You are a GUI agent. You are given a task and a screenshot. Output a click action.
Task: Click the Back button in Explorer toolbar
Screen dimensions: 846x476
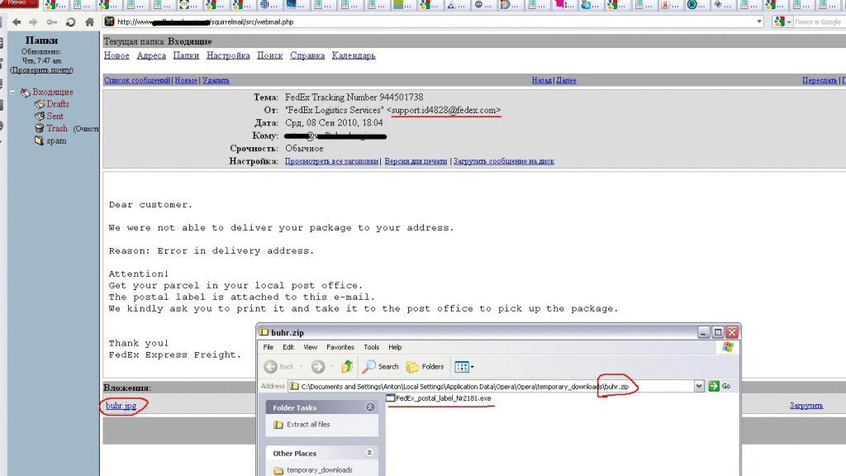click(279, 367)
